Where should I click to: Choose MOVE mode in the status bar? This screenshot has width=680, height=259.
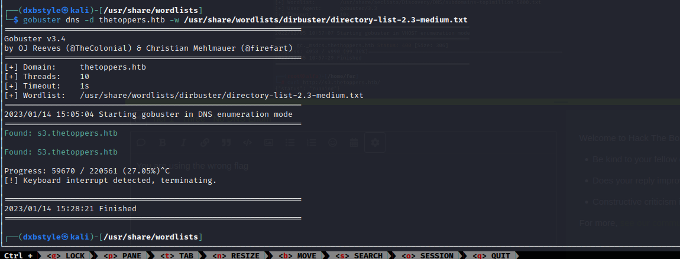pos(297,255)
